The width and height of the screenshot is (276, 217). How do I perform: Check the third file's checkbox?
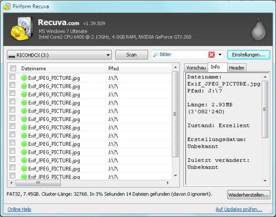(x=12, y=93)
